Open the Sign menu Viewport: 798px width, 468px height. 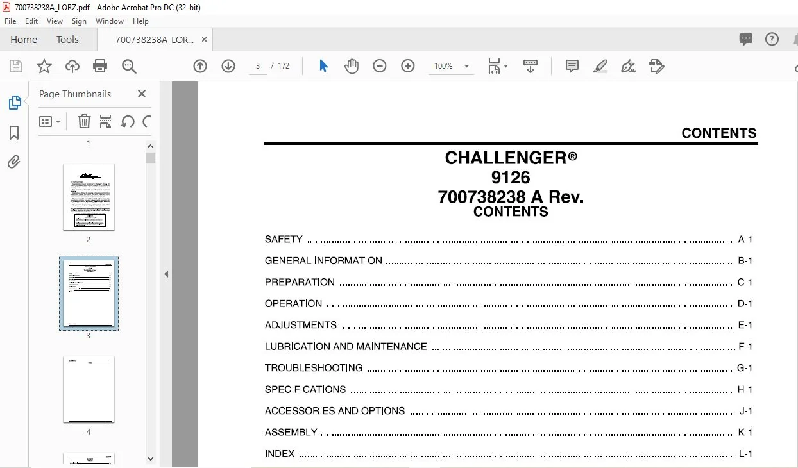pos(79,21)
